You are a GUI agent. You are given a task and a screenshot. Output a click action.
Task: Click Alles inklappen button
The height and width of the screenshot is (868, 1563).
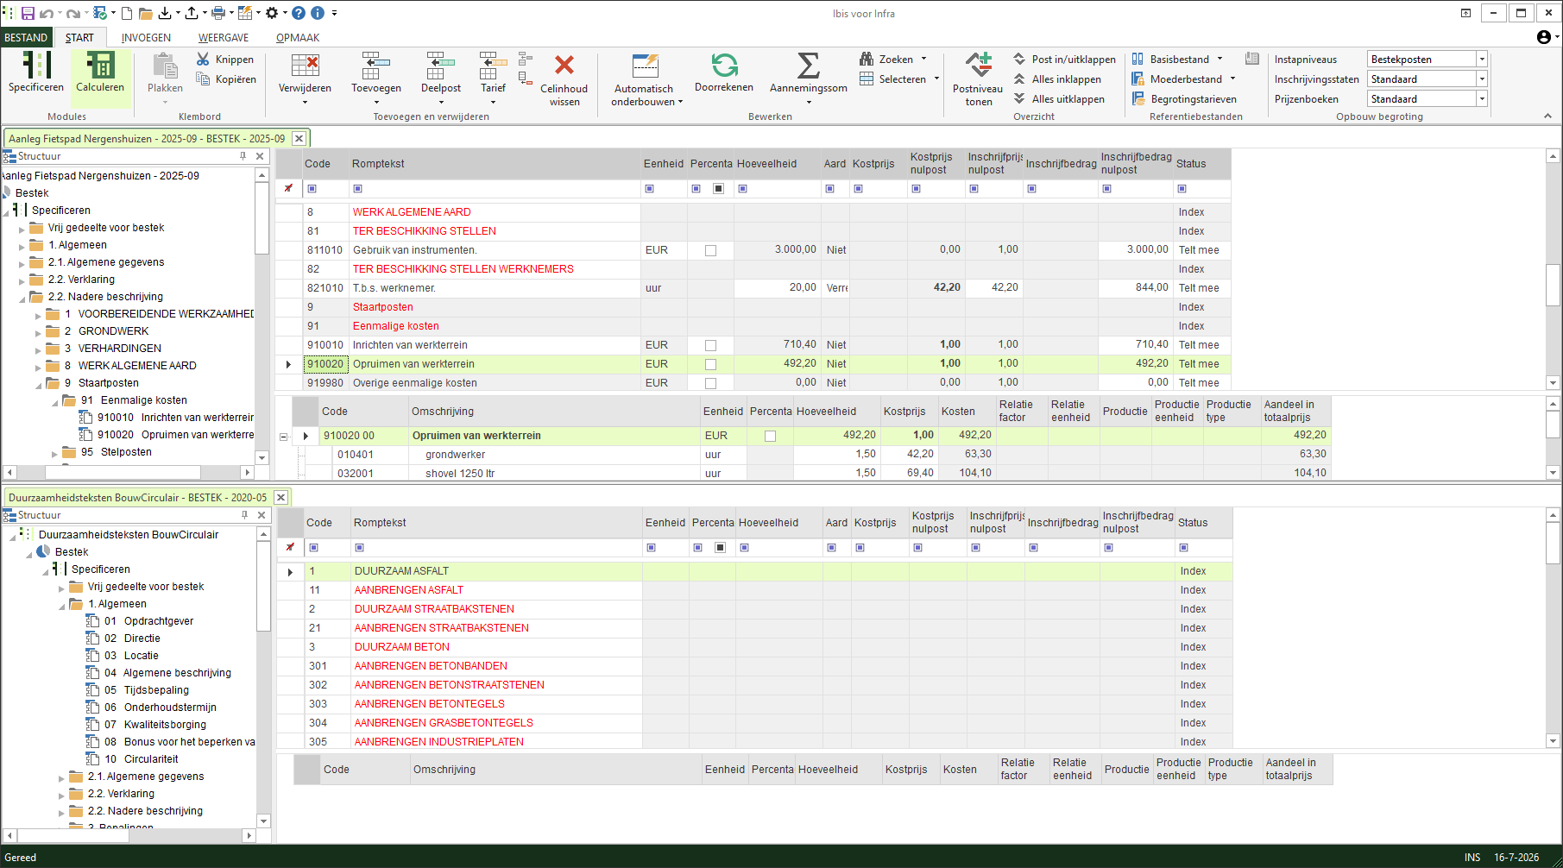point(1057,79)
